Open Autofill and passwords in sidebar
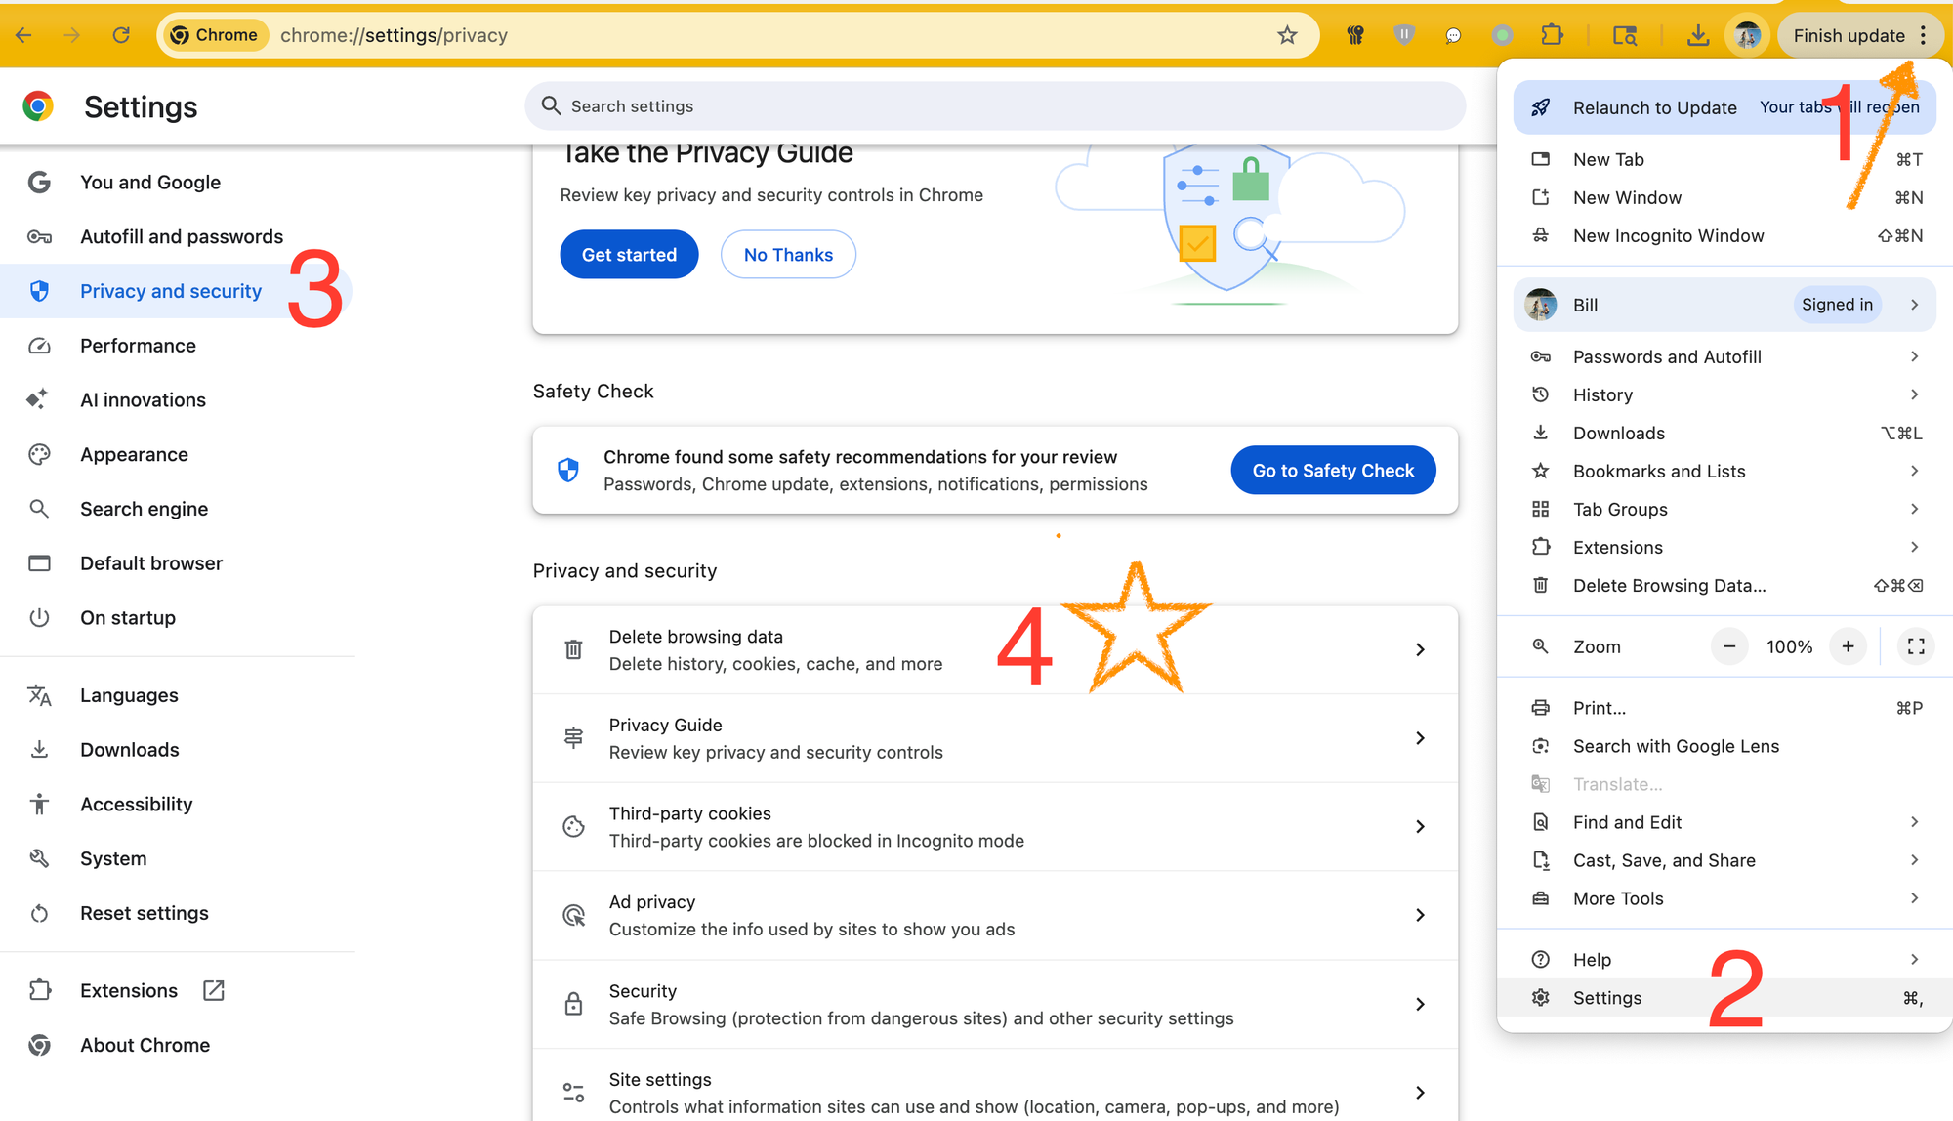 (x=178, y=236)
